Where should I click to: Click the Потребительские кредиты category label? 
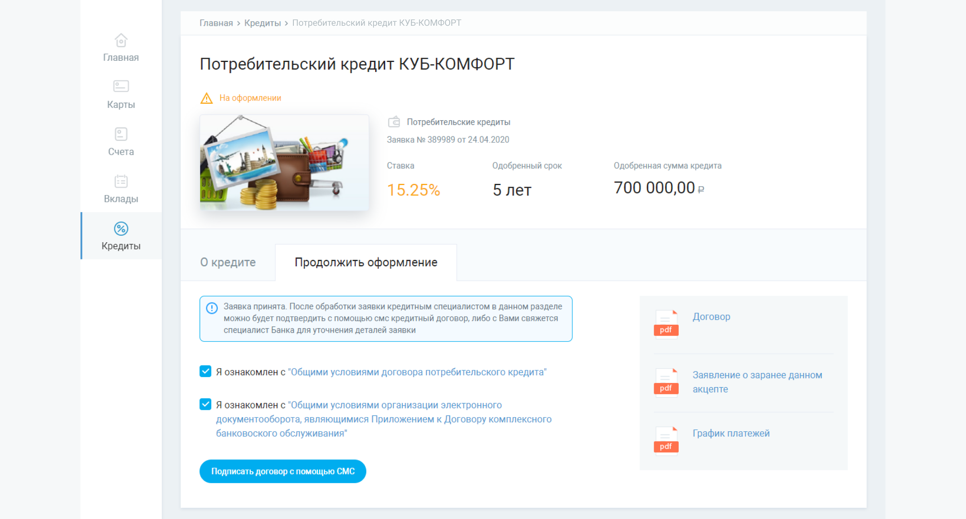tap(458, 122)
